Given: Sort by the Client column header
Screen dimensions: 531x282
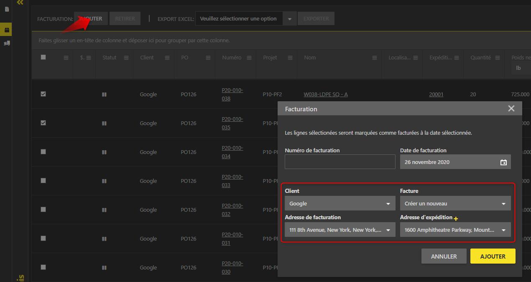Looking at the screenshot, I should click(147, 58).
